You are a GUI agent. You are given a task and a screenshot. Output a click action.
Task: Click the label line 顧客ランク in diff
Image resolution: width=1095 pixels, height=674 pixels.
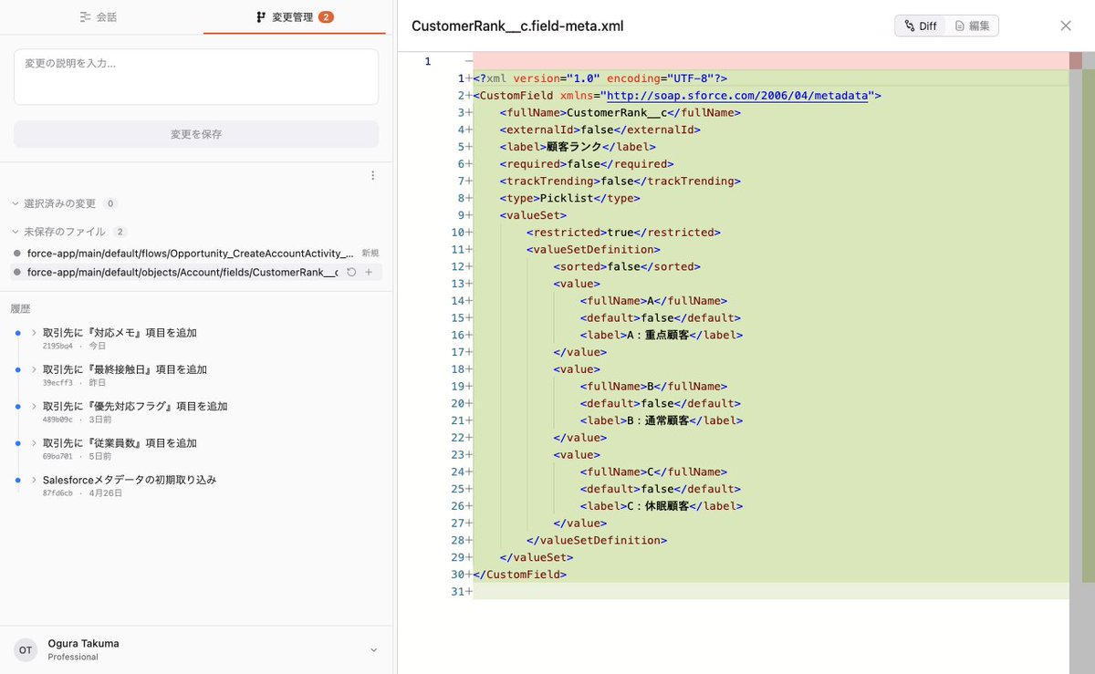(578, 147)
